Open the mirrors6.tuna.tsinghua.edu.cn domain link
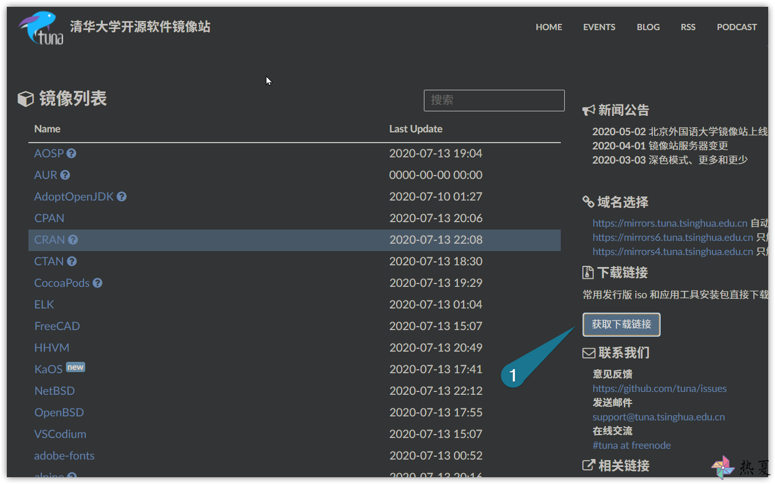The image size is (775, 484). [x=673, y=237]
